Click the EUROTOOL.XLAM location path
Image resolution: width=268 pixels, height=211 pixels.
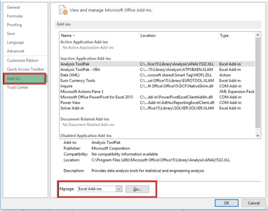pos(177,81)
